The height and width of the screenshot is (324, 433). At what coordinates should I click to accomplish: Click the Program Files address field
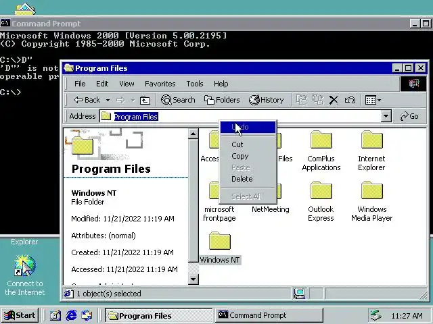pos(241,116)
